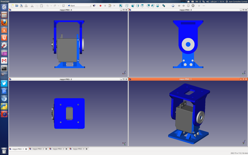The width and height of the screenshot is (248, 155).
Task: Switch to axonometric view
Action: 127,6
